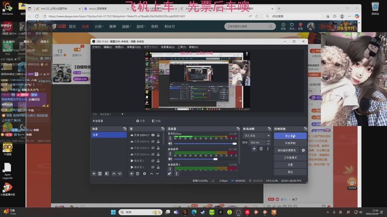Select the 场景 item in the Scenes list
The image size is (387, 217).
pyautogui.click(x=109, y=135)
